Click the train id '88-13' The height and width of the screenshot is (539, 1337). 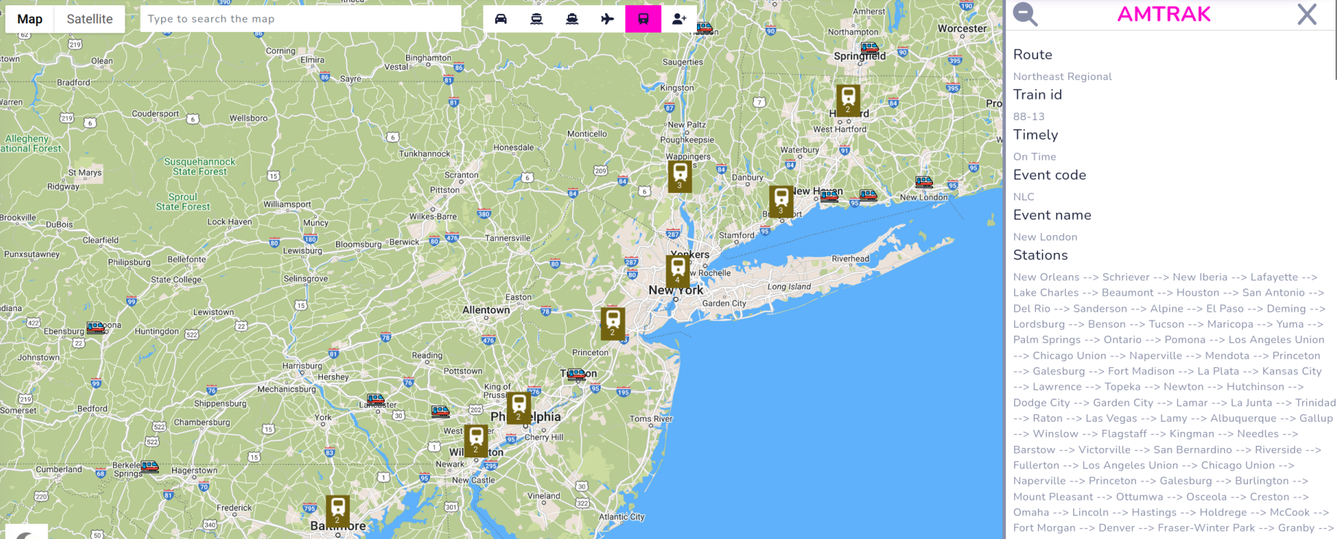click(x=1029, y=117)
